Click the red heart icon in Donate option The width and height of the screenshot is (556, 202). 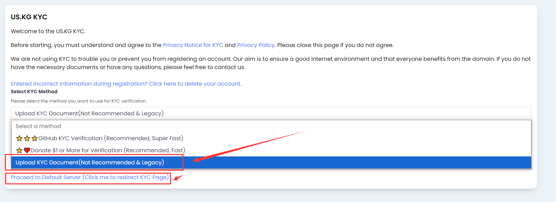coord(27,151)
